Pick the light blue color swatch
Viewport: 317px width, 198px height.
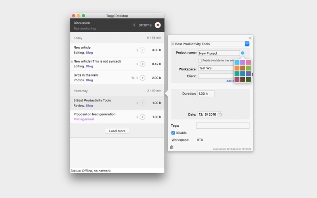coord(237,62)
